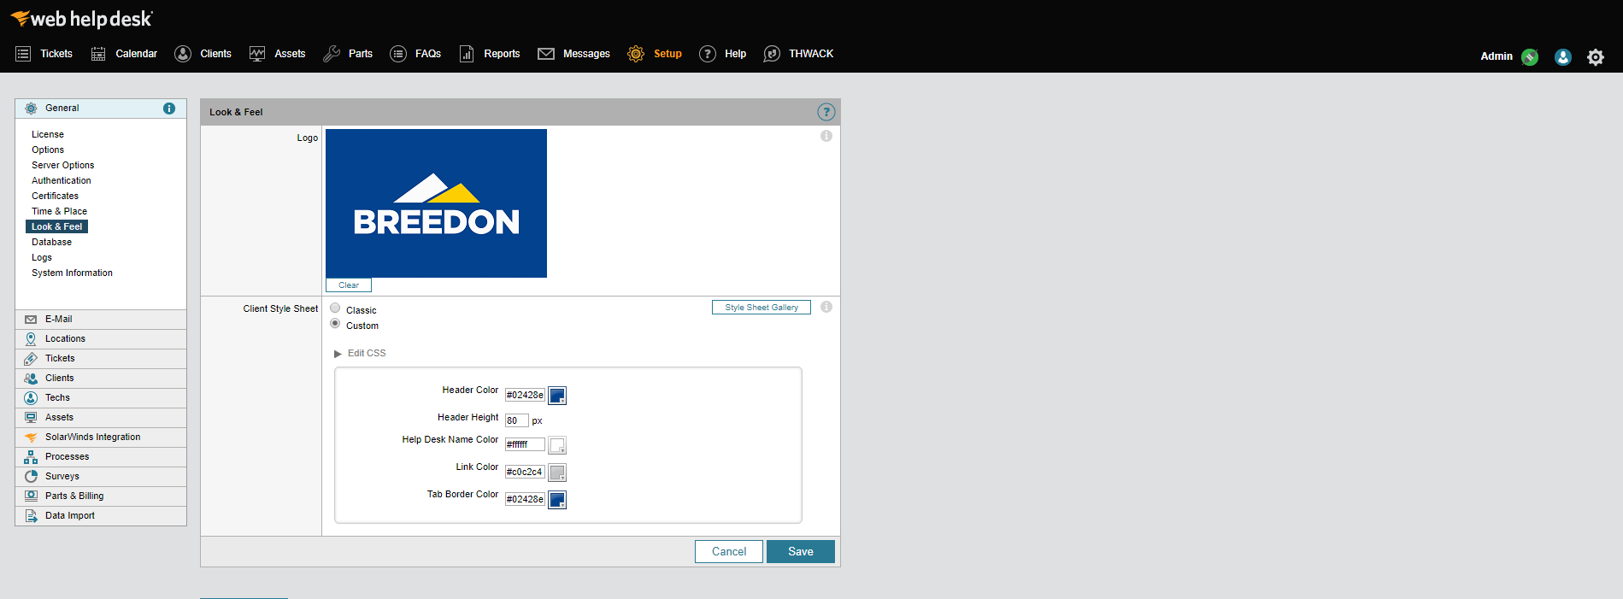Open the License settings page

[48, 134]
